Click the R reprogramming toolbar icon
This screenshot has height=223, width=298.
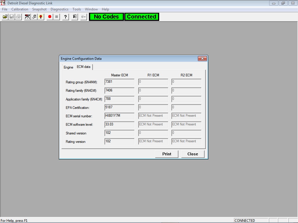coord(74,17)
